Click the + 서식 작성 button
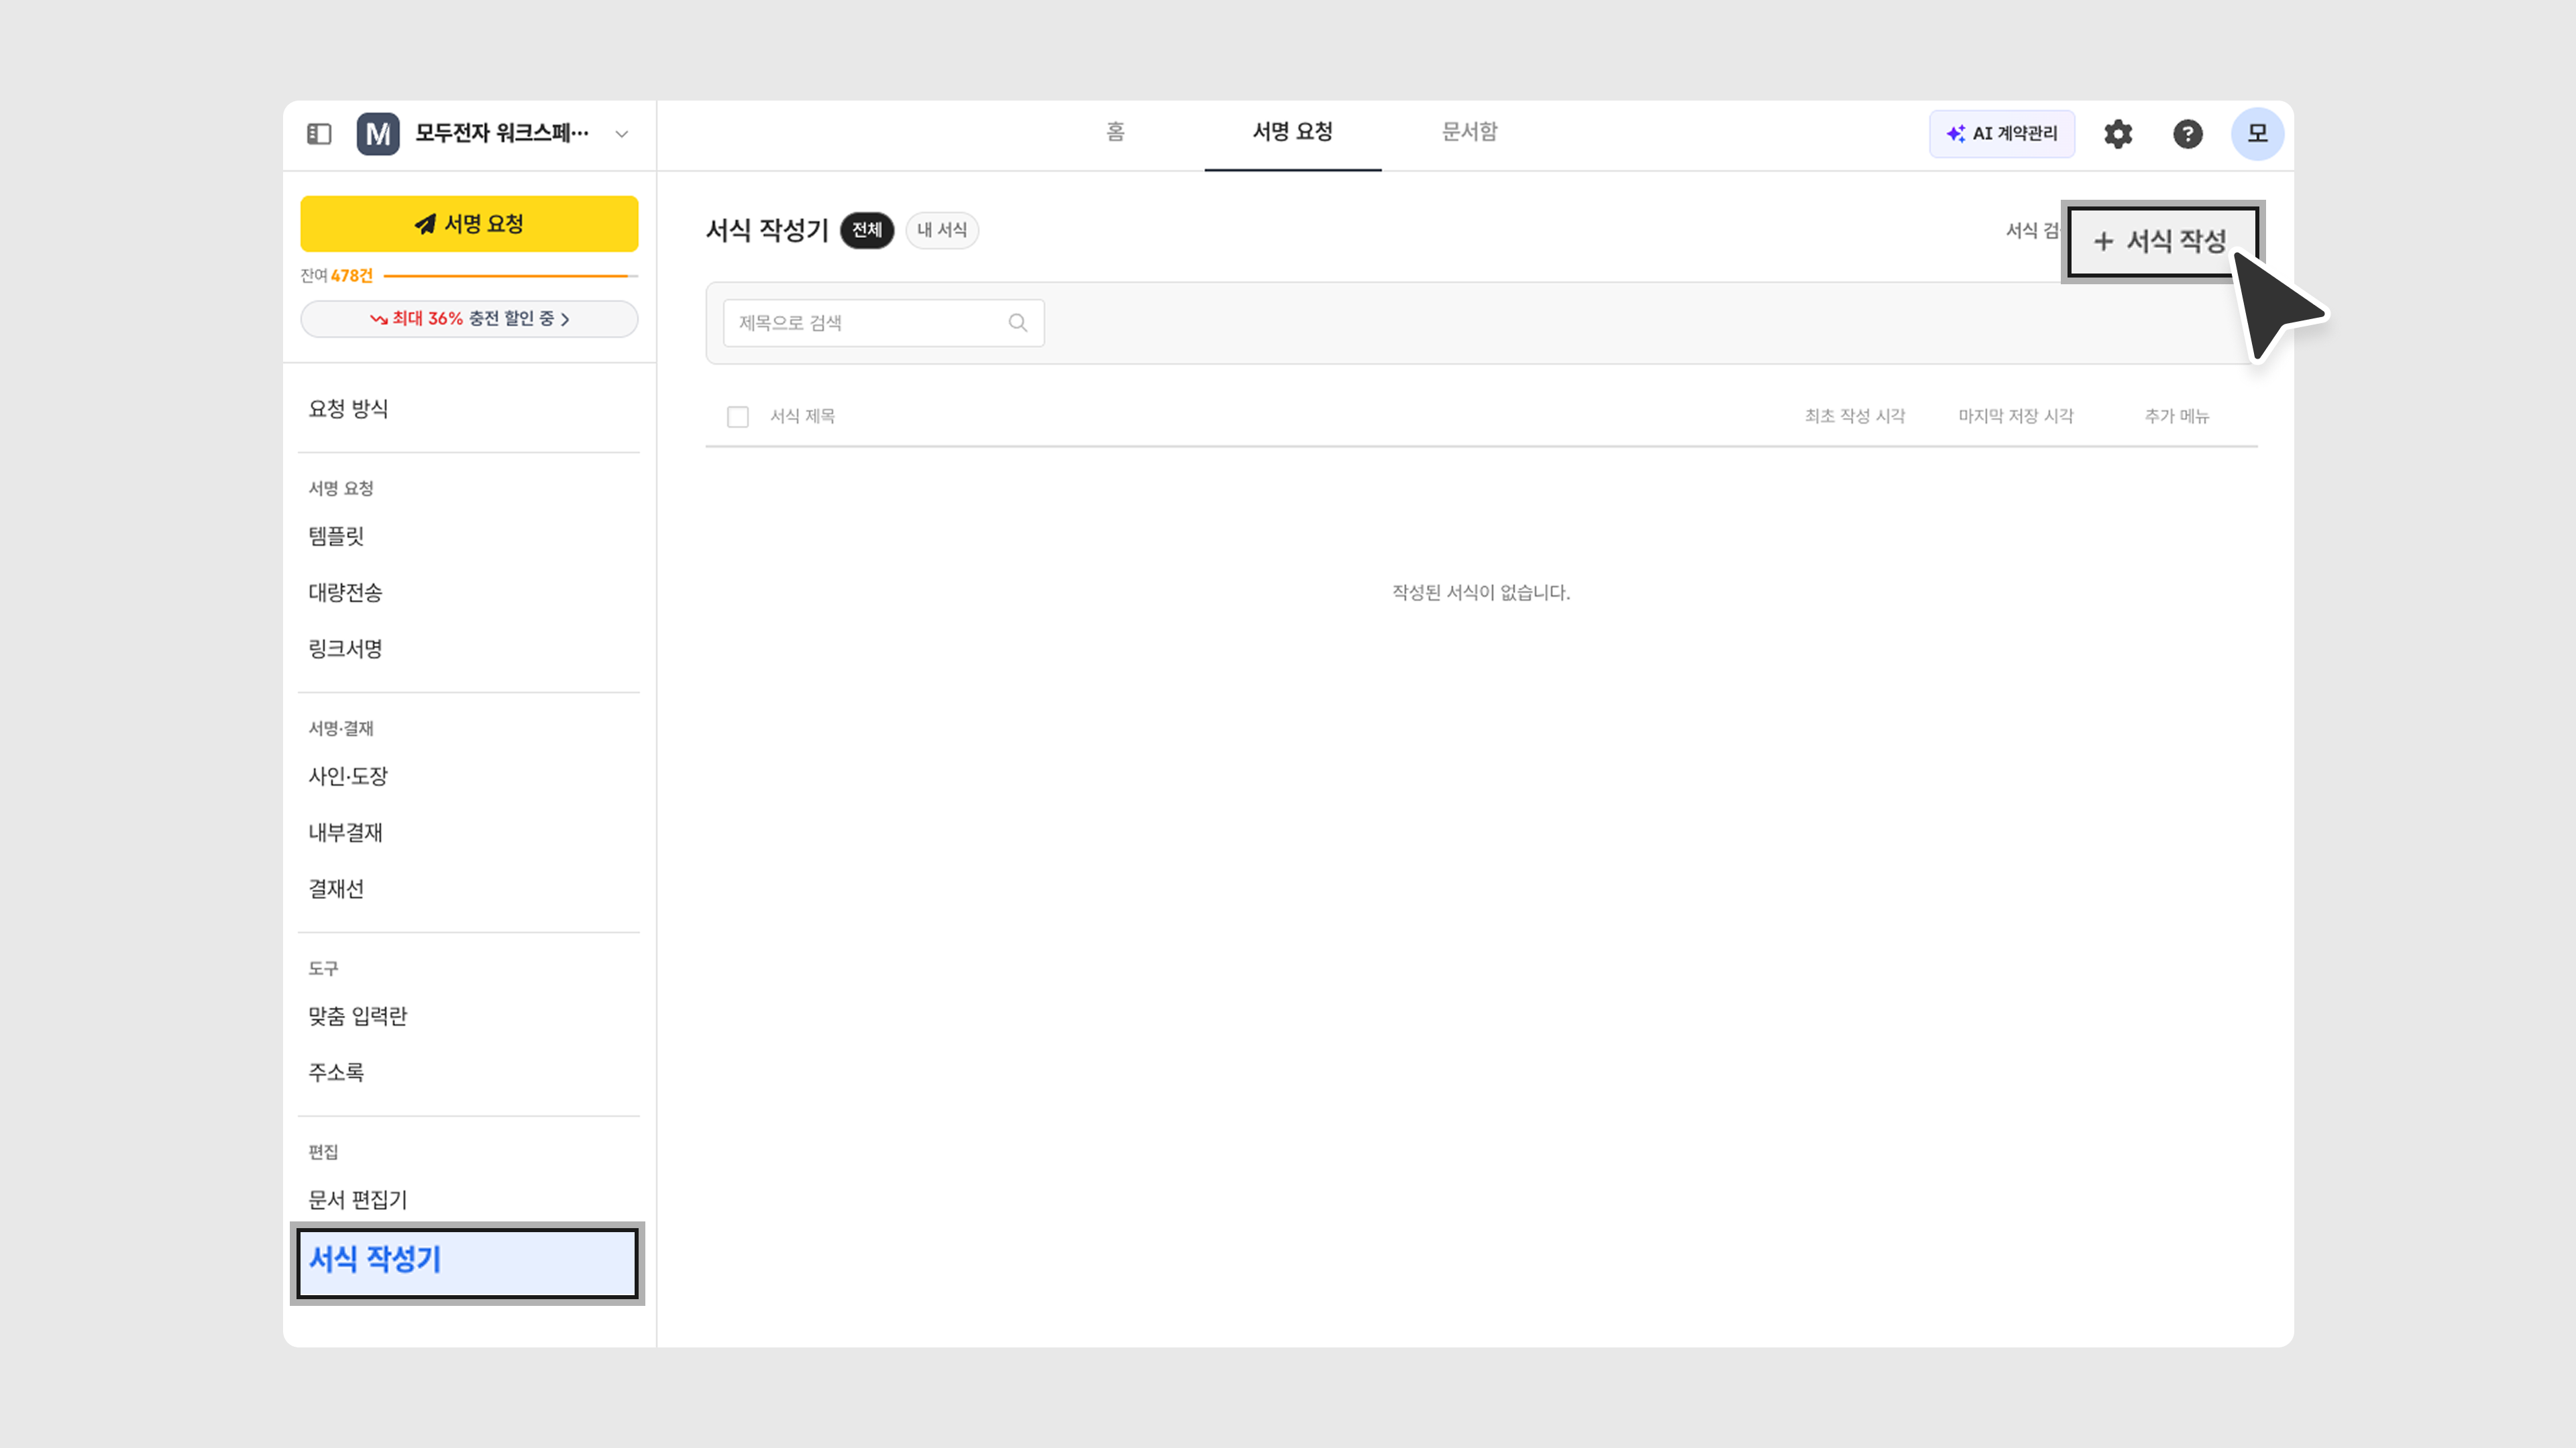This screenshot has height=1448, width=2576. coord(2160,241)
